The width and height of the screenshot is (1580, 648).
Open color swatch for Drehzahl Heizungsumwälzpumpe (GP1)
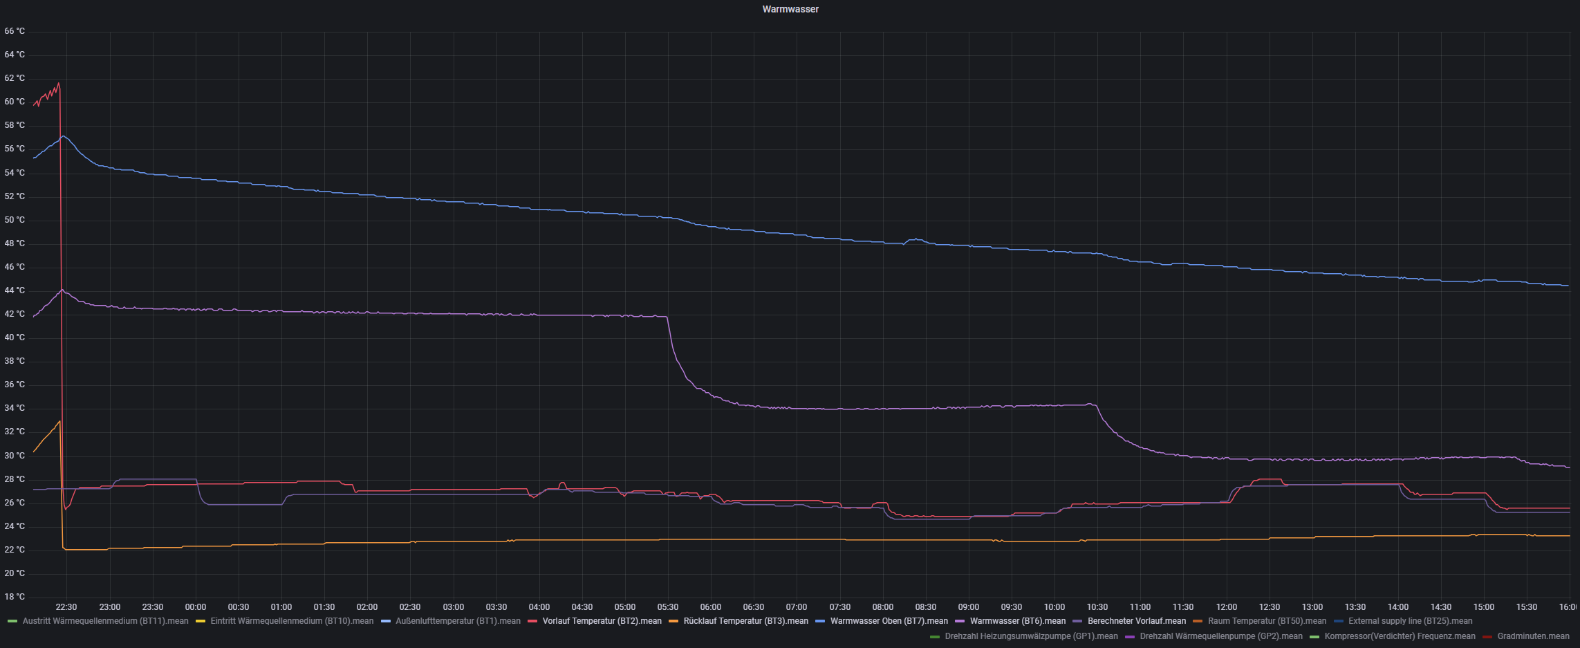(935, 636)
